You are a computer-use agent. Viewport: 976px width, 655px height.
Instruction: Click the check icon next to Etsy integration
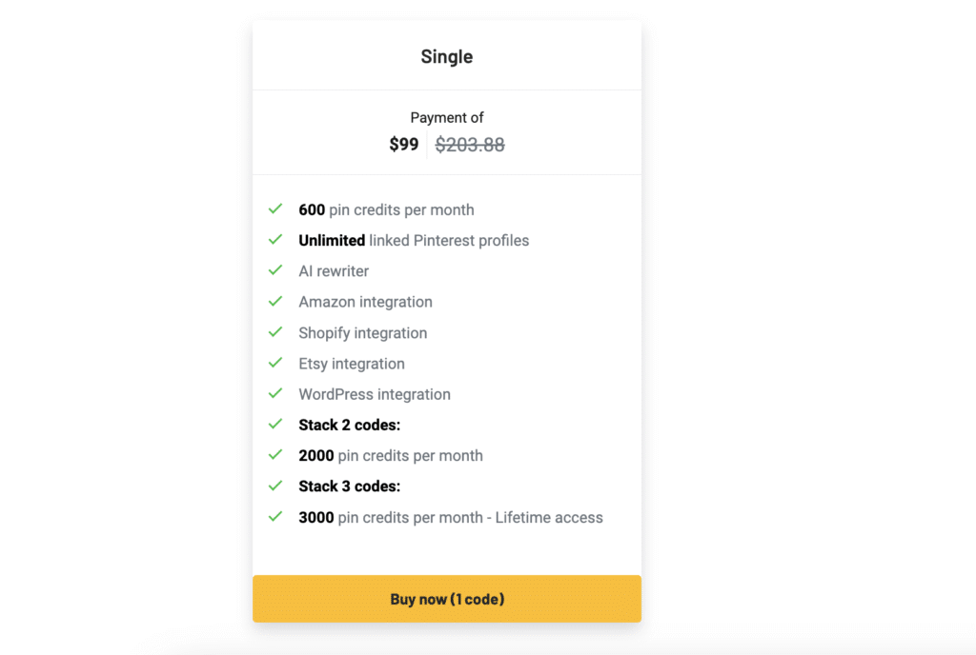point(275,363)
